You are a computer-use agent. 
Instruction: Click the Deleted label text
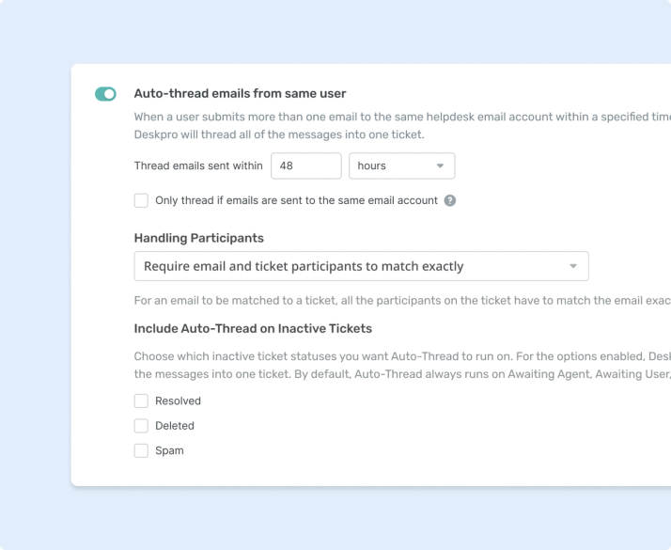pyautogui.click(x=175, y=426)
